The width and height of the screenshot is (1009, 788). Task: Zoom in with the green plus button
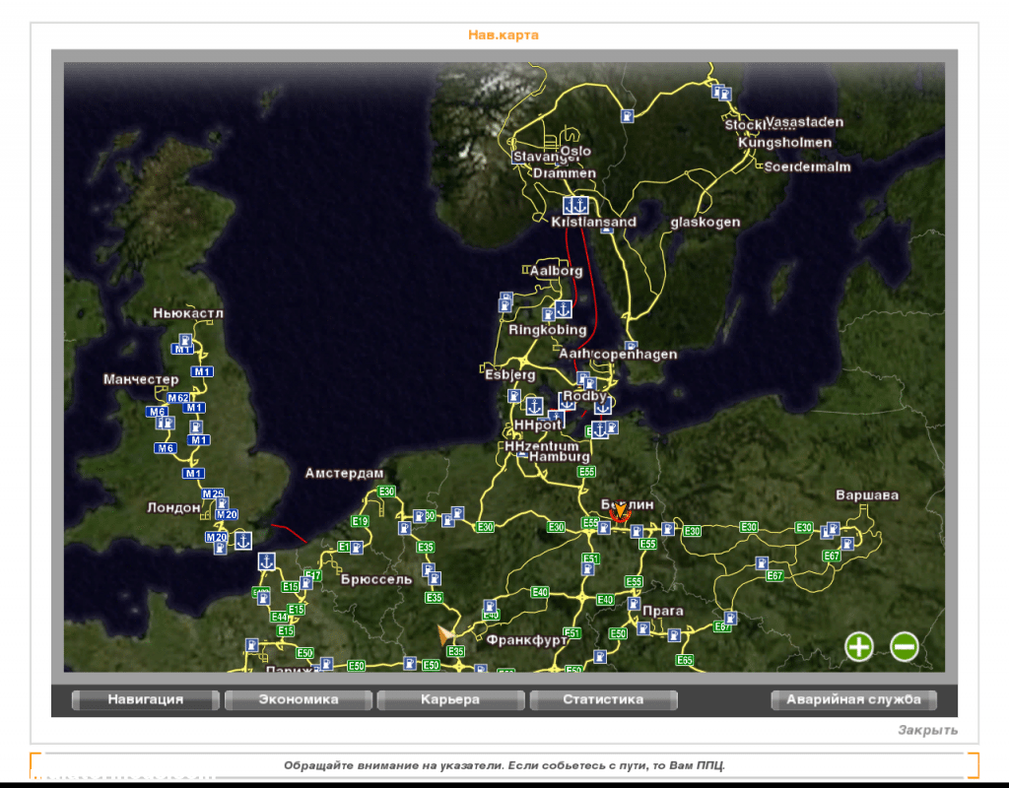(x=859, y=646)
